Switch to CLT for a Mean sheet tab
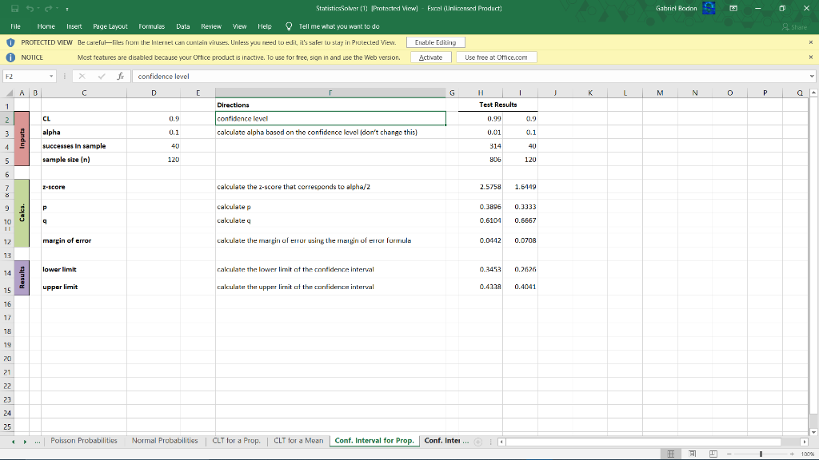 coord(298,441)
